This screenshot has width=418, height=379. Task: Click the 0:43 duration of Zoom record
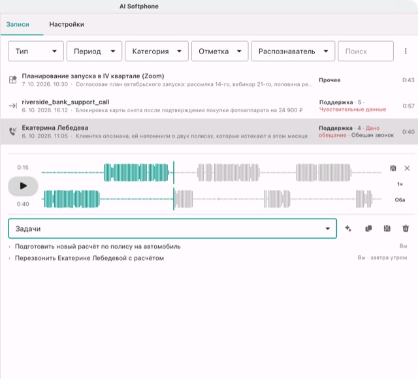(408, 80)
